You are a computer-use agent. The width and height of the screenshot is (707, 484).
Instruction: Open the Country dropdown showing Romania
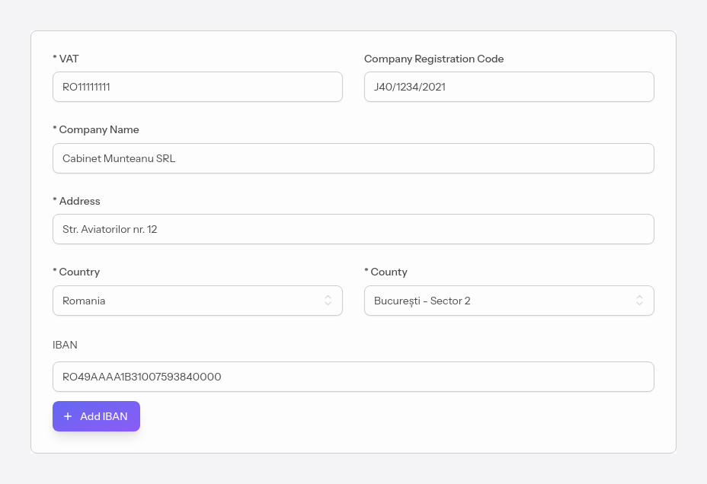tap(197, 301)
